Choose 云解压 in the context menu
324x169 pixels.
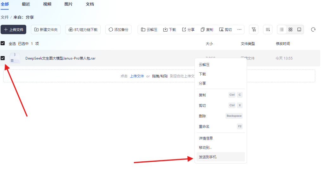pos(221,65)
